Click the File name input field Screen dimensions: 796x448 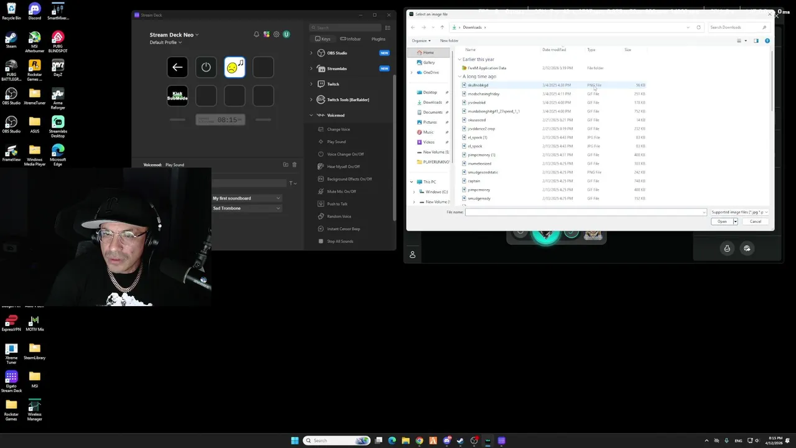[x=586, y=212]
